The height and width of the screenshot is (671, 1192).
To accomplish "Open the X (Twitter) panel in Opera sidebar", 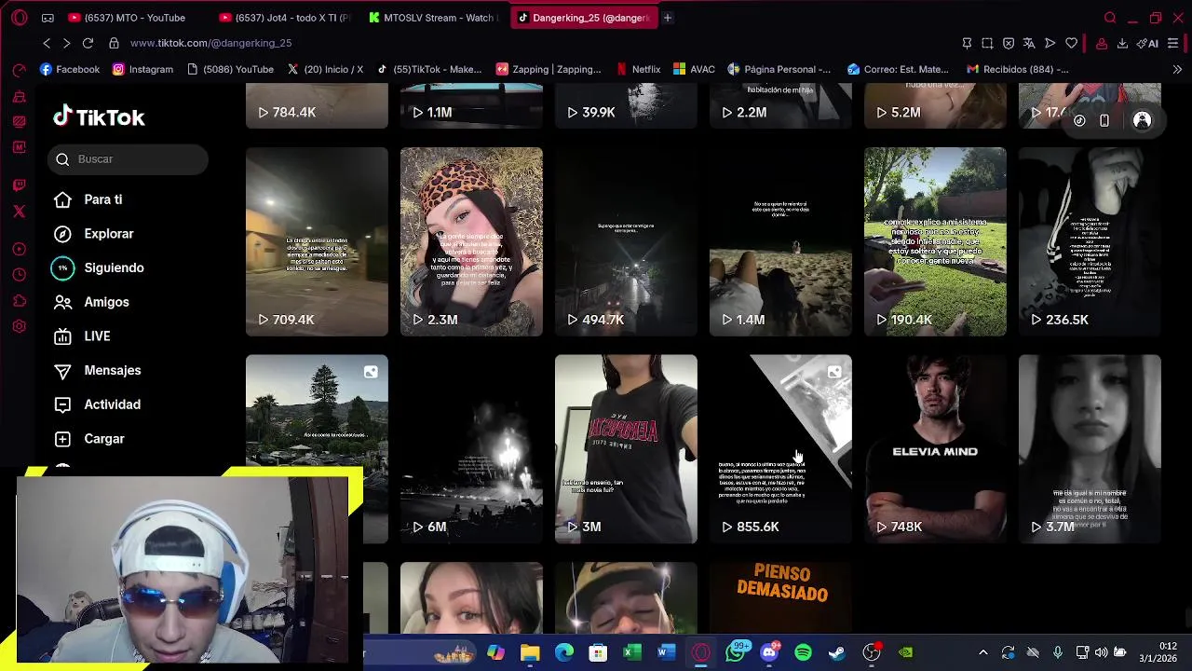I will [x=19, y=212].
